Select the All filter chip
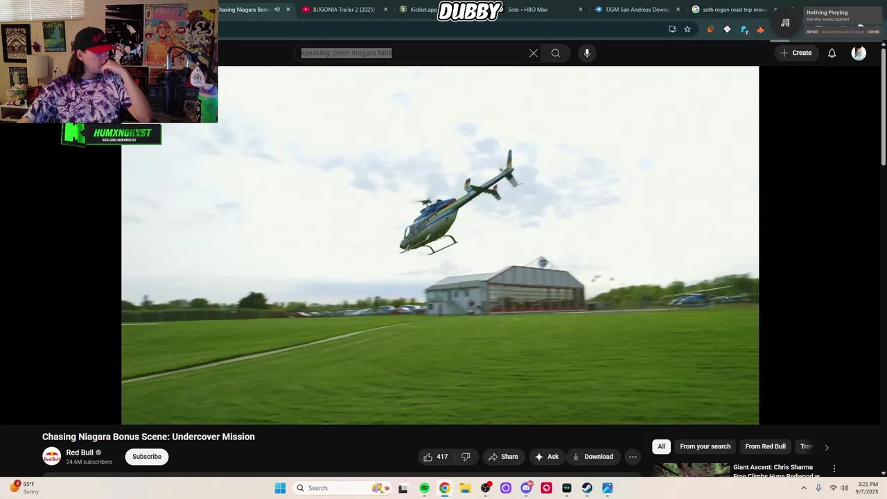This screenshot has height=499, width=887. [x=661, y=447]
